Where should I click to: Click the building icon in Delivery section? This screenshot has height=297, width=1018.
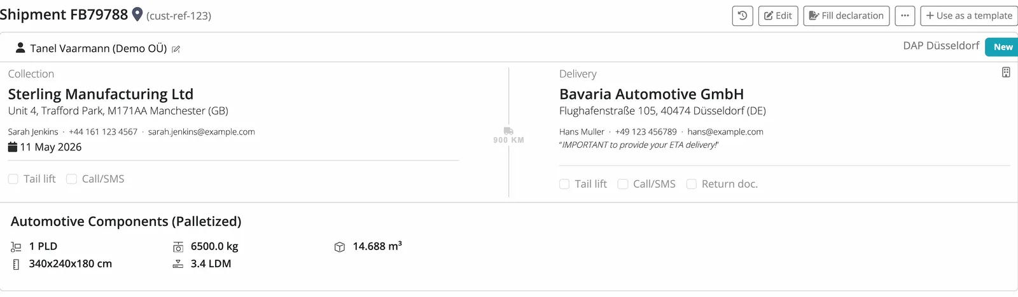point(1006,72)
